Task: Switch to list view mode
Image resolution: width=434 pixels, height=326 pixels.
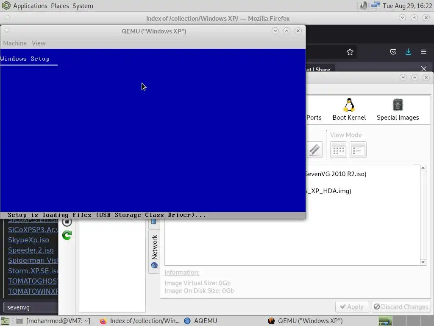Action: (358, 150)
